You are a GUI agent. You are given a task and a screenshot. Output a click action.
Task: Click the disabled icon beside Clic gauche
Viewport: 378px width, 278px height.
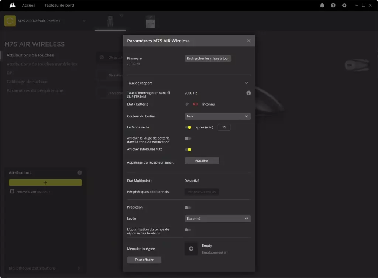pyautogui.click(x=102, y=57)
